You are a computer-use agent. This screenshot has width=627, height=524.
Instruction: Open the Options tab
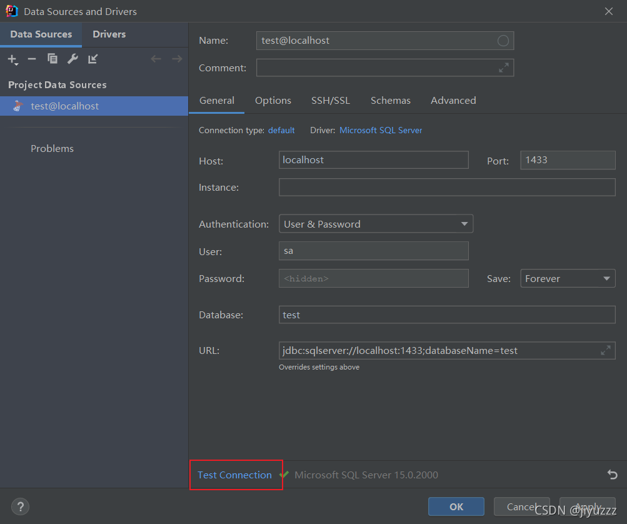(273, 101)
